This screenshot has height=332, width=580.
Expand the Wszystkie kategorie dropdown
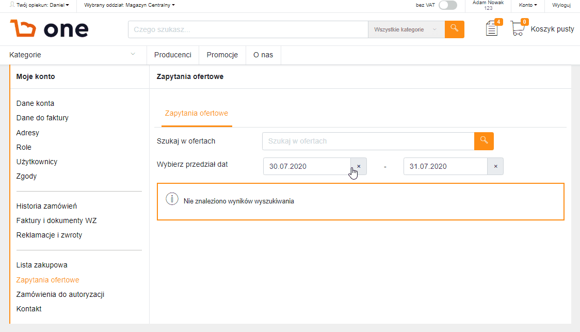[406, 29]
